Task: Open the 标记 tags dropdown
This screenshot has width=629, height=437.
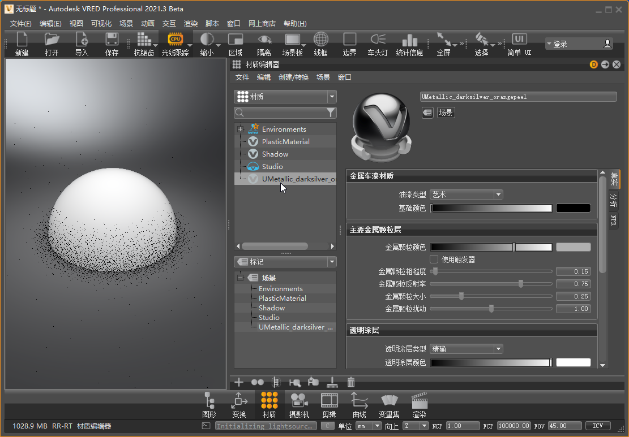Action: 285,262
